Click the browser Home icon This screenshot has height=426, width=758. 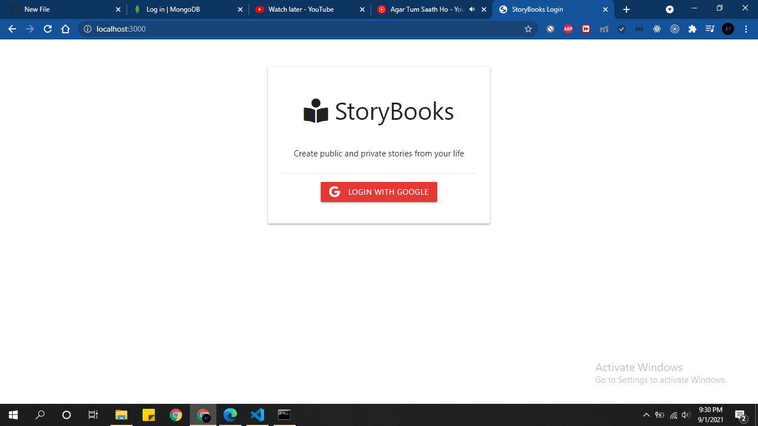(x=65, y=29)
